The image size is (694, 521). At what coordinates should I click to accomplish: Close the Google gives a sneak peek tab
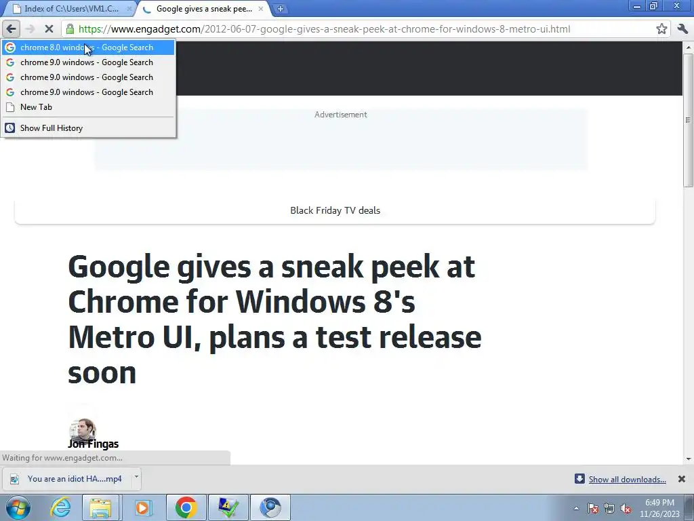point(261,9)
